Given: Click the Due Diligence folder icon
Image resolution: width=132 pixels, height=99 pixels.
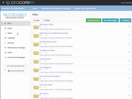Looking at the screenshot, I should [x=36, y=70].
